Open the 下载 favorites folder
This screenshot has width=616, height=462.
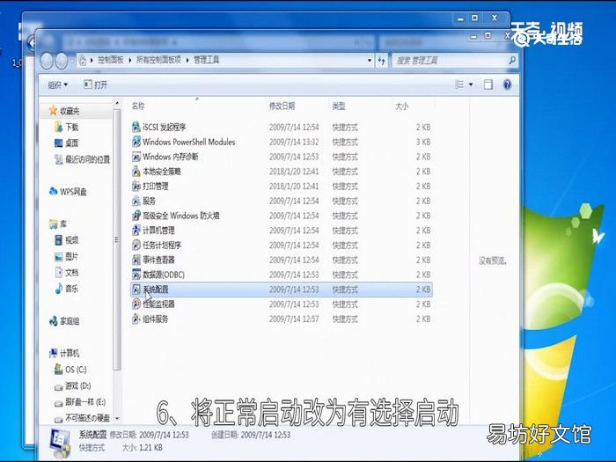[66, 127]
